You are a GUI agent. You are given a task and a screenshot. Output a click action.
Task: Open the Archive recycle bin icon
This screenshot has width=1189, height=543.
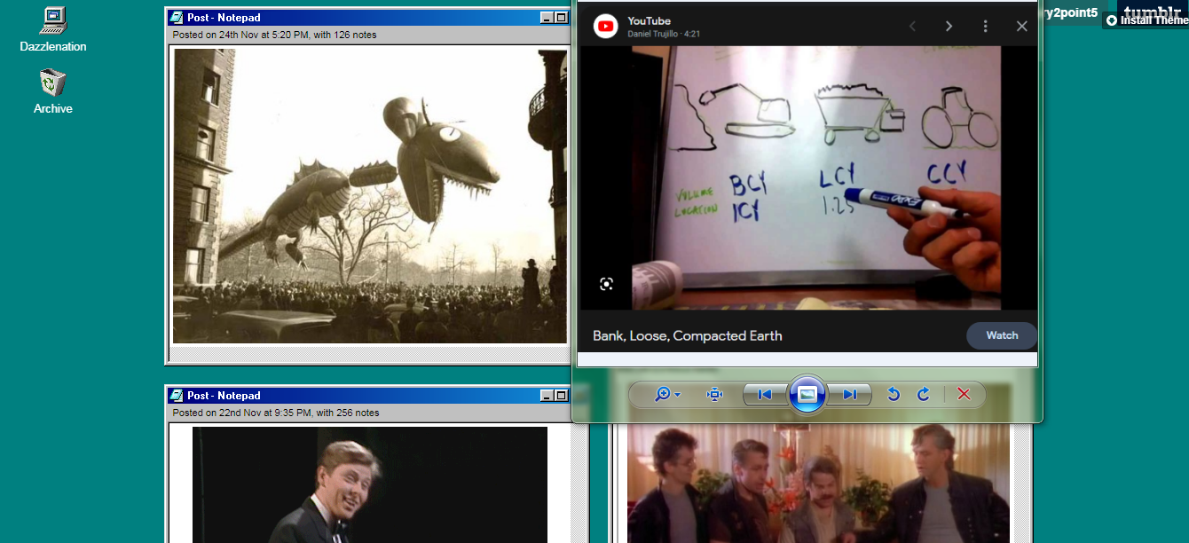pos(53,92)
